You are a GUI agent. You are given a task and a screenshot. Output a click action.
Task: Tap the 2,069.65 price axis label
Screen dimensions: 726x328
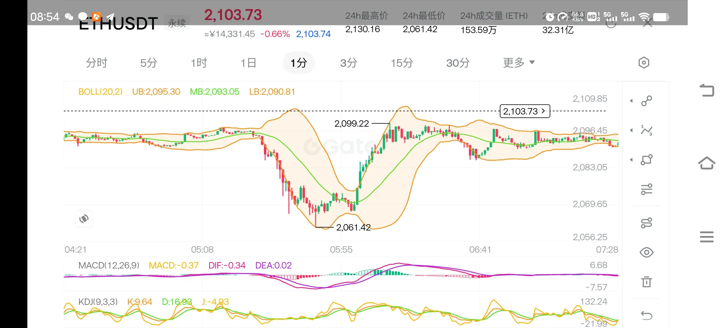coord(590,204)
